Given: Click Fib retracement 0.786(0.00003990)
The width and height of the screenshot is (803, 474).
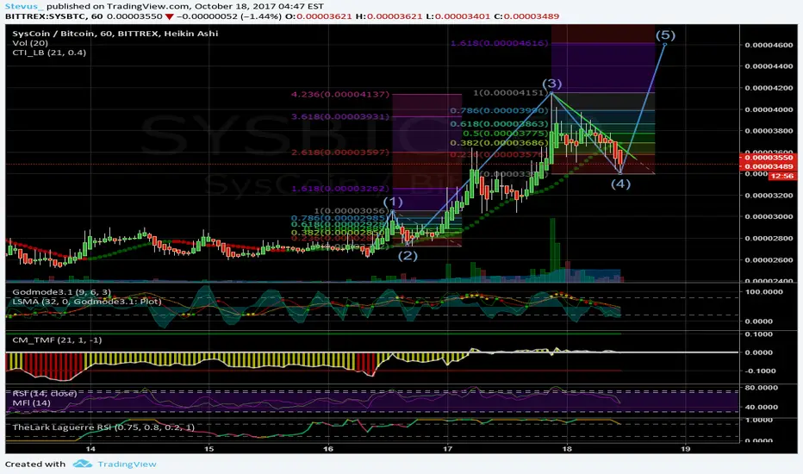Looking at the screenshot, I should pyautogui.click(x=500, y=110).
